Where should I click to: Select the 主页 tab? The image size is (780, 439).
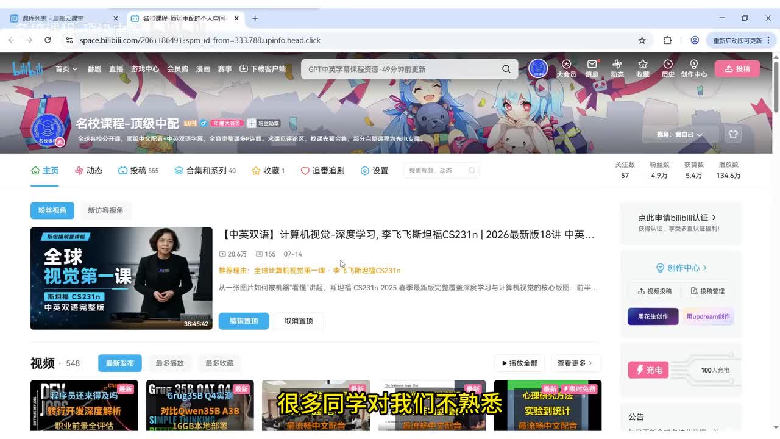point(44,171)
